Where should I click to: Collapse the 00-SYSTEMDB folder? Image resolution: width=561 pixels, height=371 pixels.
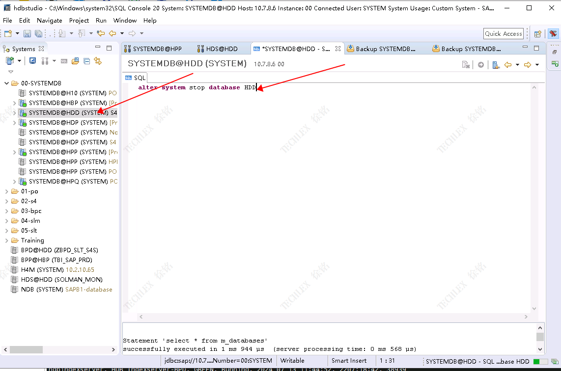tap(7, 83)
